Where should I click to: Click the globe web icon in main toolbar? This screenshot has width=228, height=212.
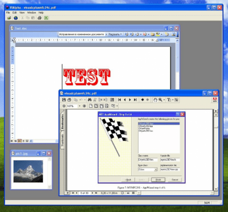click(x=15, y=18)
